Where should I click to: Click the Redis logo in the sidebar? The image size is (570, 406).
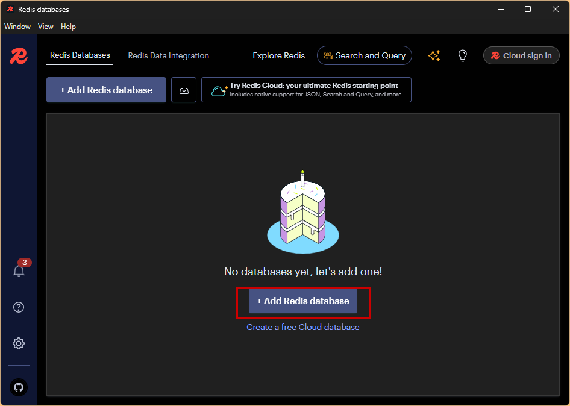(x=19, y=57)
